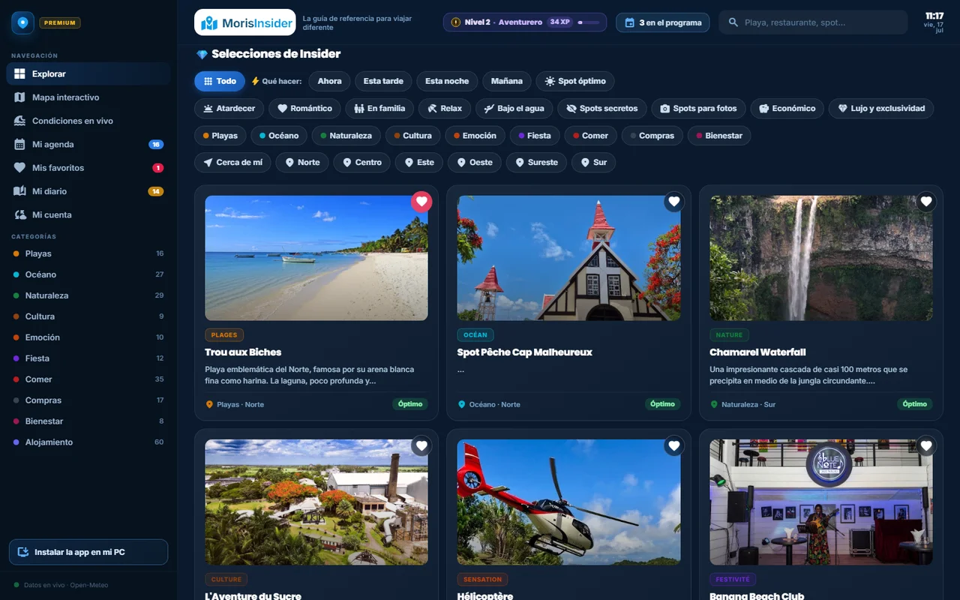Filter by Centro region
The height and width of the screenshot is (600, 960).
coord(361,163)
